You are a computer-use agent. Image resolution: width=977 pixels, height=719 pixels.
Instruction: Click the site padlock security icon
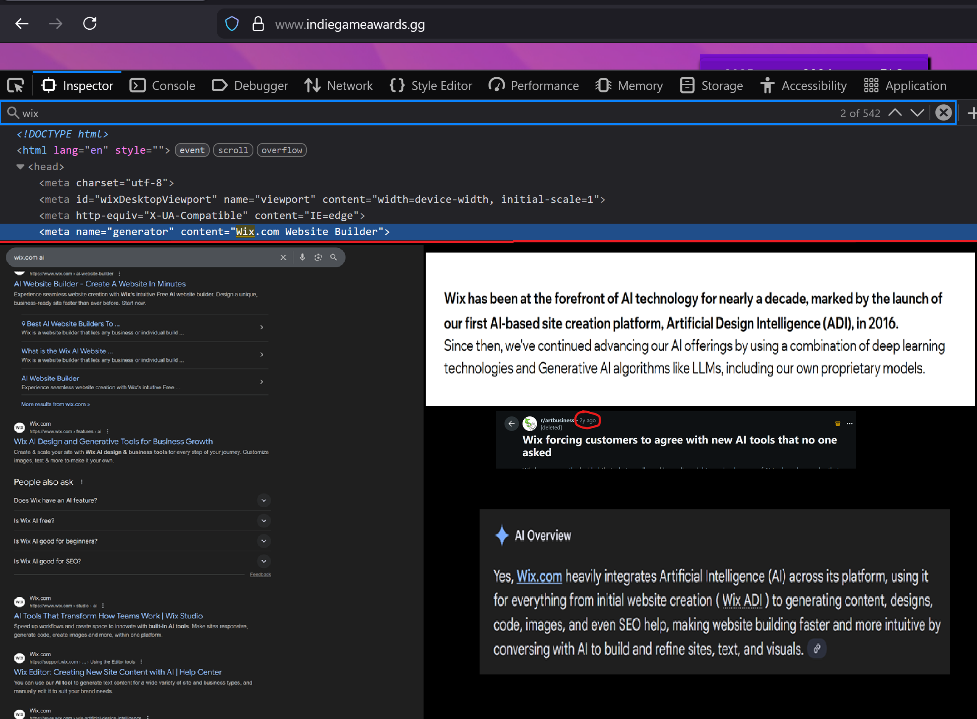click(258, 24)
